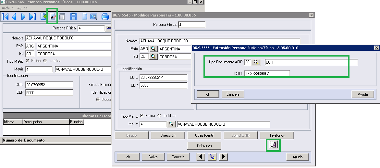Select Jurídica radio in Modifica Tipo Matriz
380x168 pixels.
(159, 116)
